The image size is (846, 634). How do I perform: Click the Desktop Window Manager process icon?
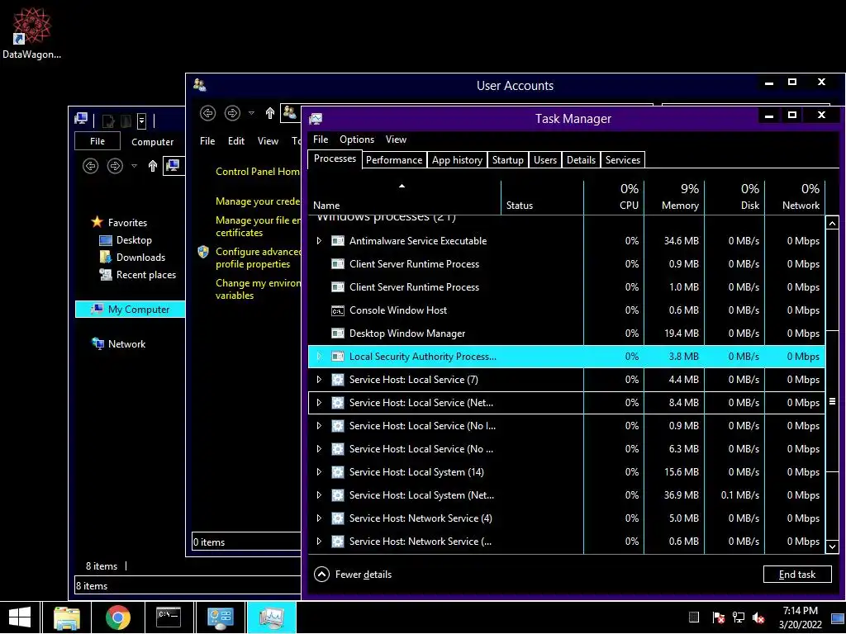338,334
